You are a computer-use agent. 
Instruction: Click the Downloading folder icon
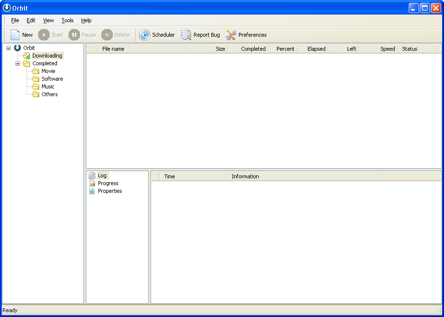pos(27,56)
